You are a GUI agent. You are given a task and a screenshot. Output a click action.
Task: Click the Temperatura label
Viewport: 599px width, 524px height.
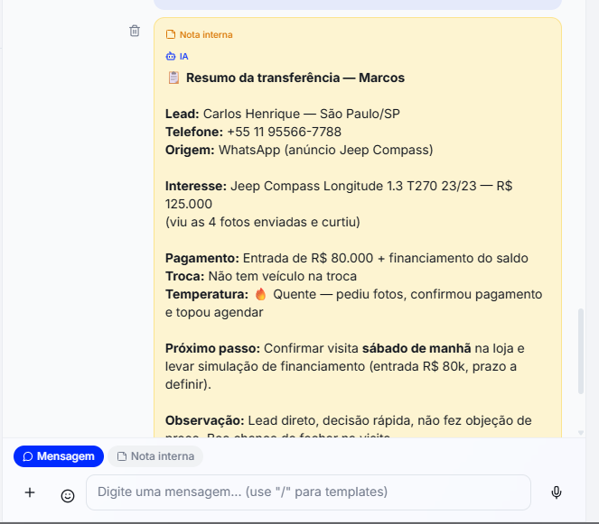click(x=207, y=294)
